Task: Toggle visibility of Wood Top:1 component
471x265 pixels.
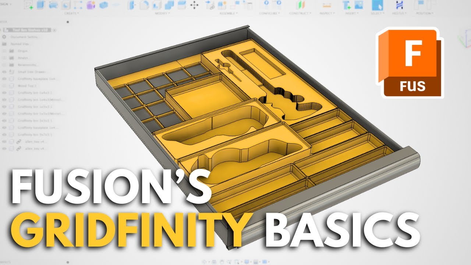Action: point(4,86)
